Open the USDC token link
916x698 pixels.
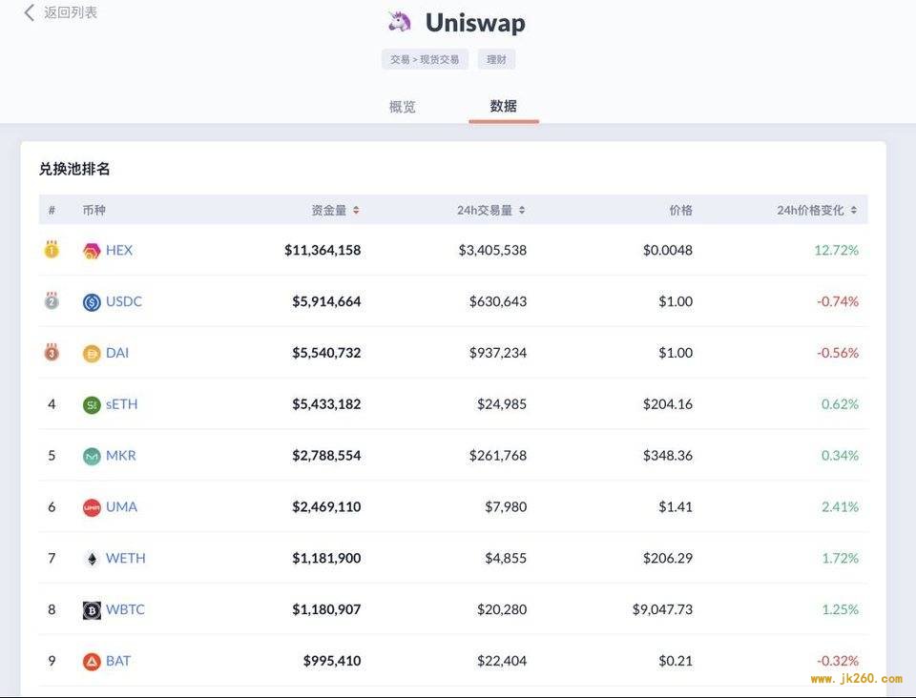point(124,301)
